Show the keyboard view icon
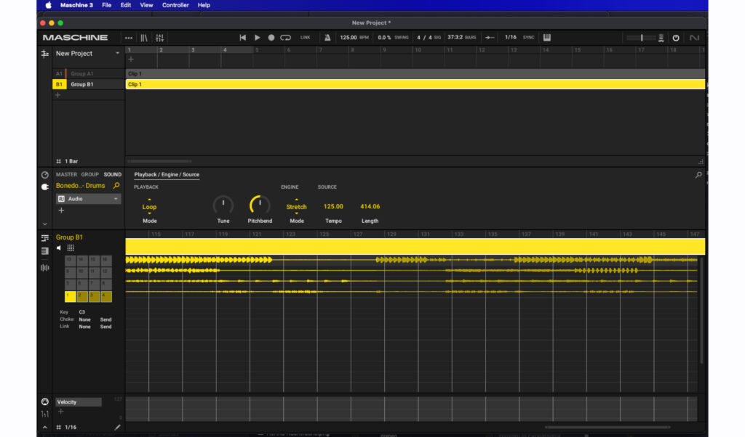Screen dimensions: 745x437 point(547,38)
